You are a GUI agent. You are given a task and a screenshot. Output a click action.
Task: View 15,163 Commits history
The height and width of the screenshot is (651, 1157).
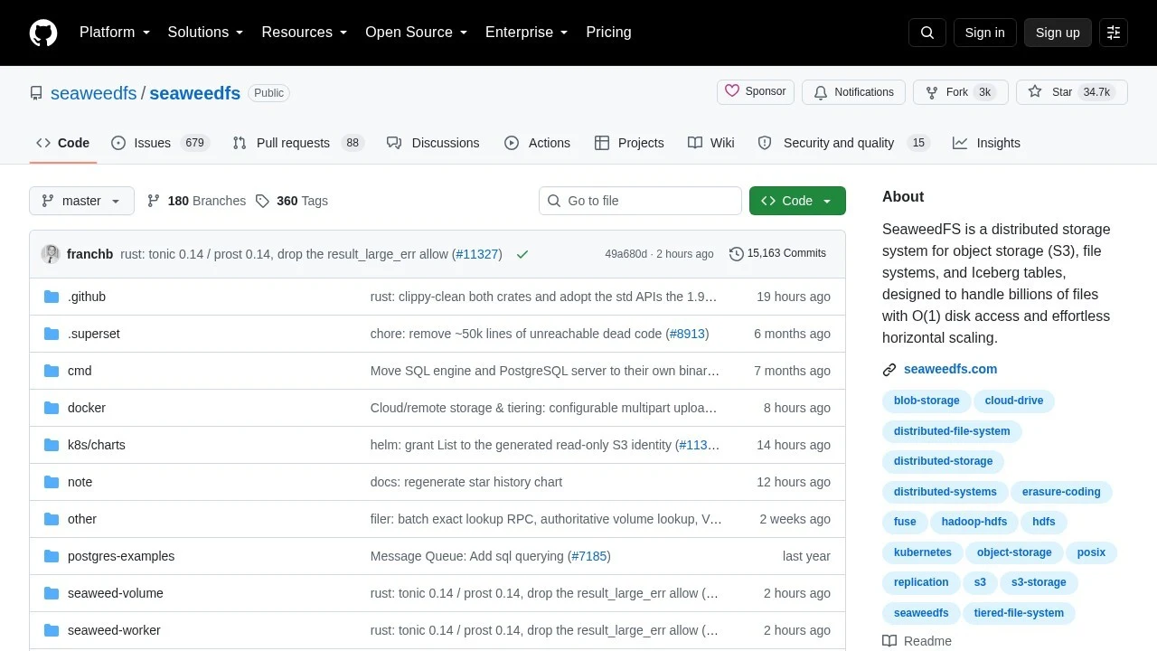click(x=777, y=254)
